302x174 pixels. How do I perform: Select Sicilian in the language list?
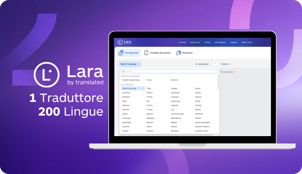pos(198,93)
